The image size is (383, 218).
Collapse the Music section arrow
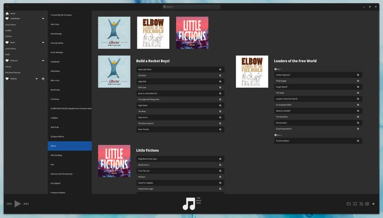pyautogui.click(x=43, y=43)
